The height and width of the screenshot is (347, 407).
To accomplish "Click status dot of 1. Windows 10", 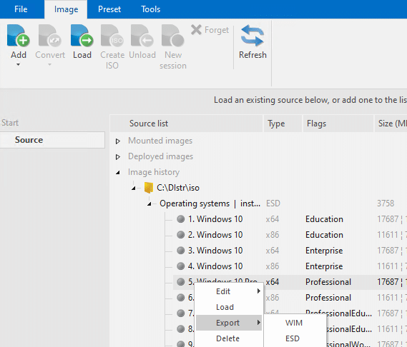I will point(181,219).
